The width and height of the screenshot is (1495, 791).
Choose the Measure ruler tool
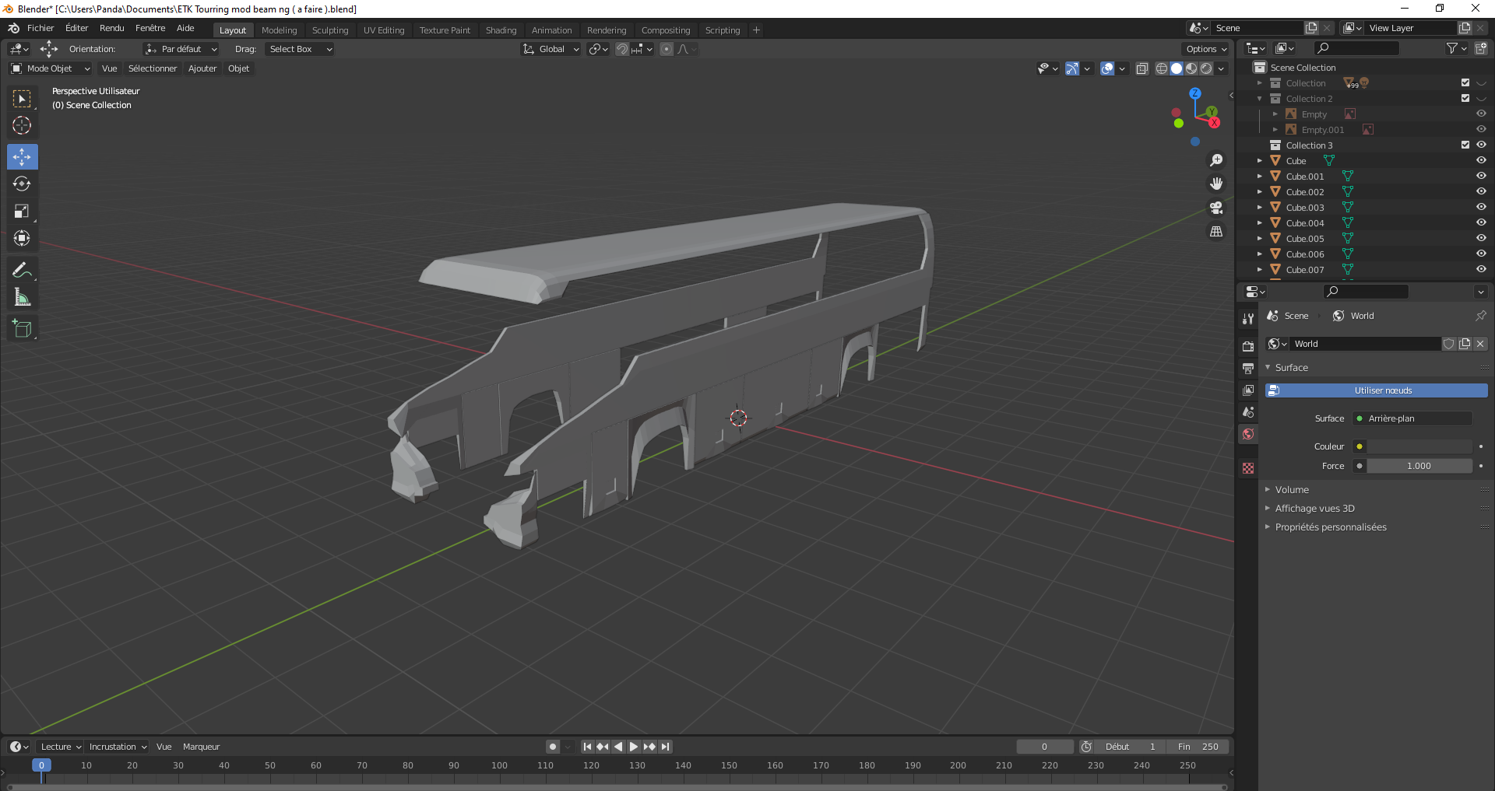(x=22, y=298)
